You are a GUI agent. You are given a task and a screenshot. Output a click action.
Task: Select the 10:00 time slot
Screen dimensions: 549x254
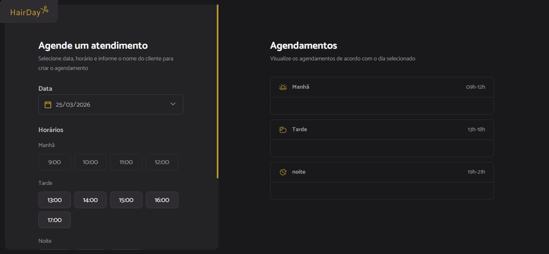tap(90, 162)
